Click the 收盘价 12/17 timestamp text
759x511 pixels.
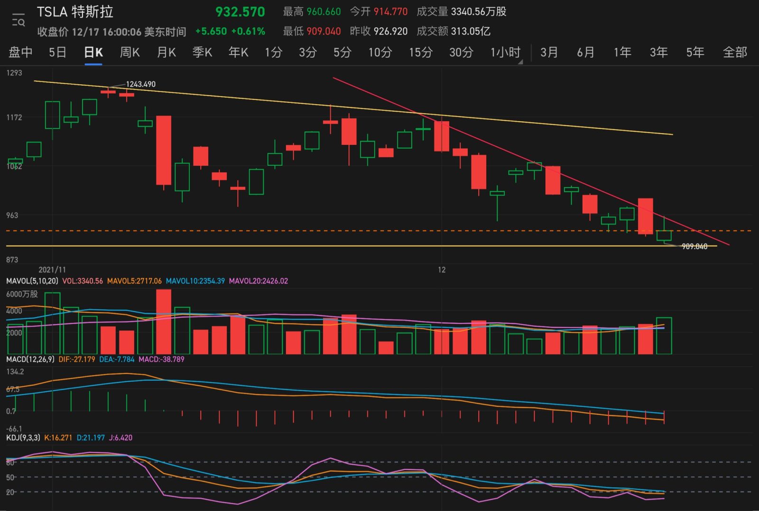[x=111, y=32]
